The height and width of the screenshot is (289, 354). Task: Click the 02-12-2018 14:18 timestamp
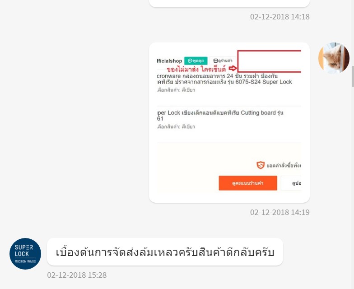click(280, 17)
